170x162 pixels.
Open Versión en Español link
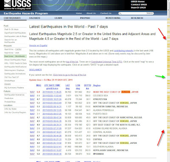click(38, 45)
